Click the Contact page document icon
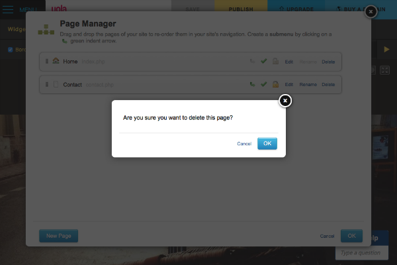Screen dimensions: 397x265 (56, 84)
